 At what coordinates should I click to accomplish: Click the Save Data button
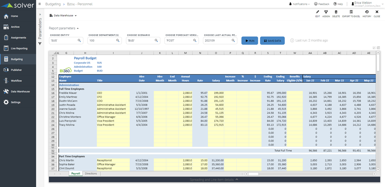click(x=272, y=41)
